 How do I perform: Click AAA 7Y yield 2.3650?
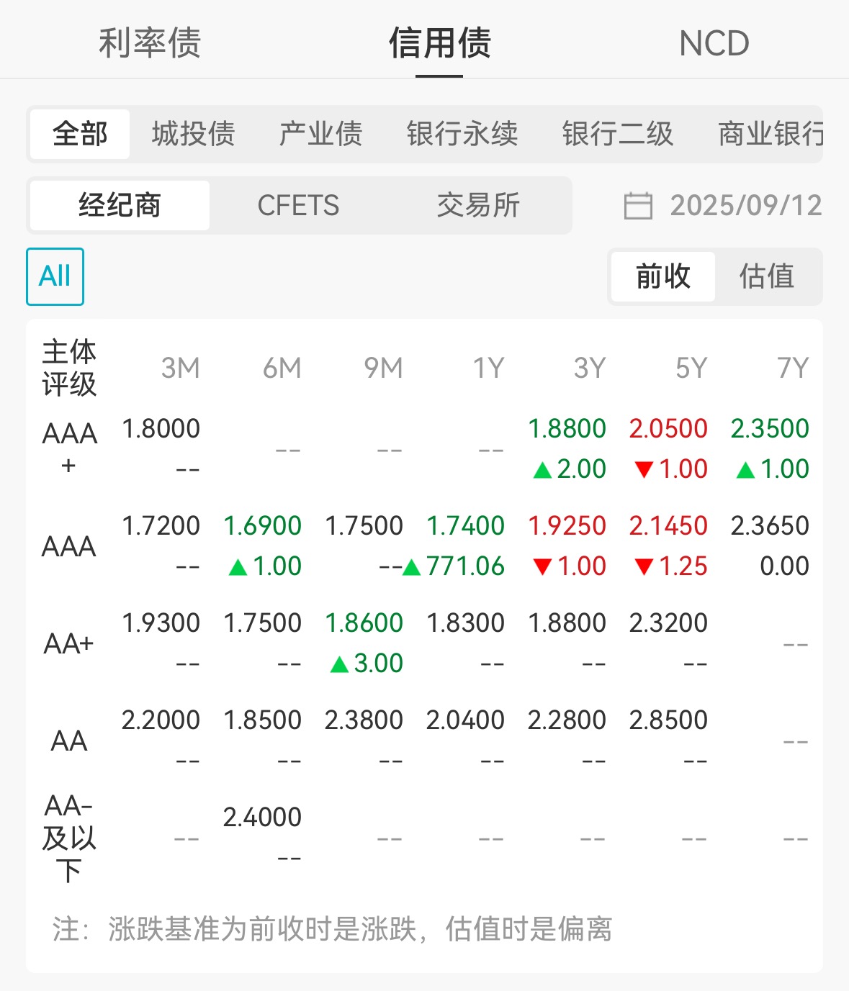point(771,525)
